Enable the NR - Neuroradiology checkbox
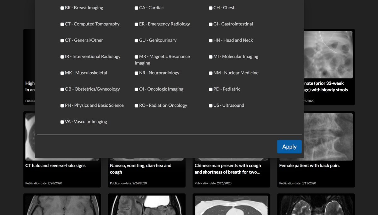Screen dimensions: 378x215 coord(136,73)
